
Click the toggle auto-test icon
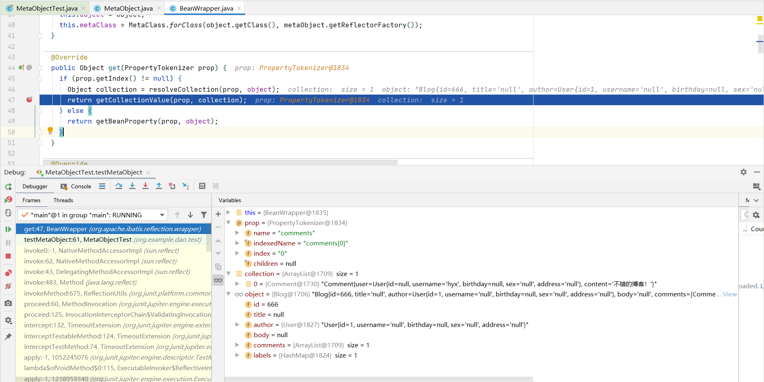pos(8,213)
